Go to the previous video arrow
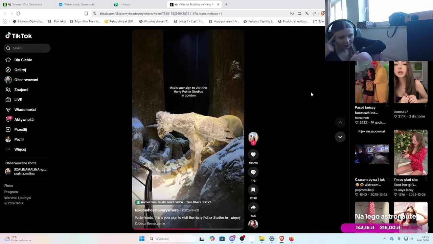Image resolution: width=433 pixels, height=244 pixels. click(340, 122)
